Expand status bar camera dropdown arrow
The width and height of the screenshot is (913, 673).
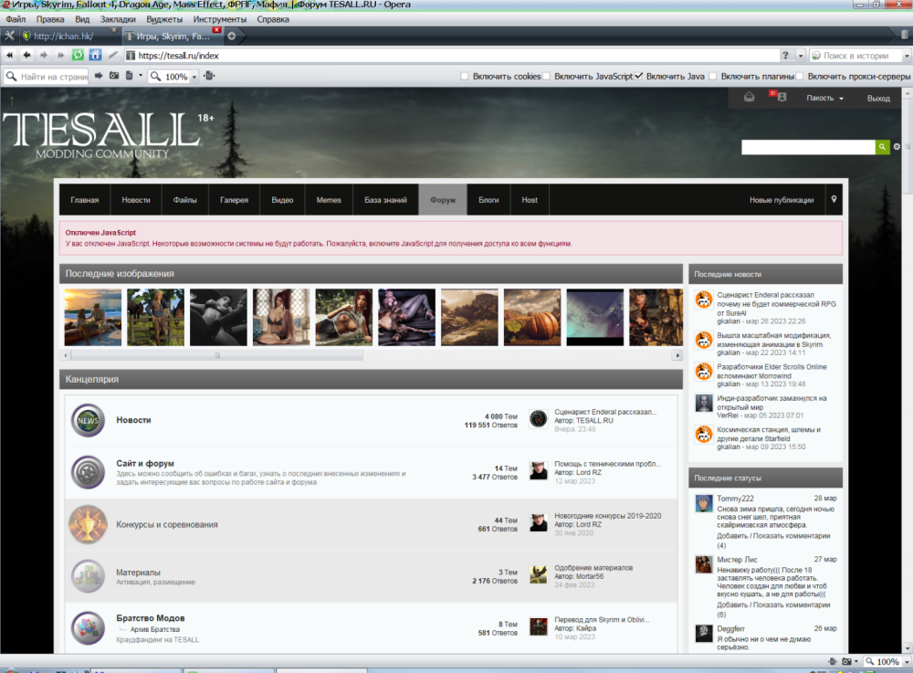coord(856,662)
